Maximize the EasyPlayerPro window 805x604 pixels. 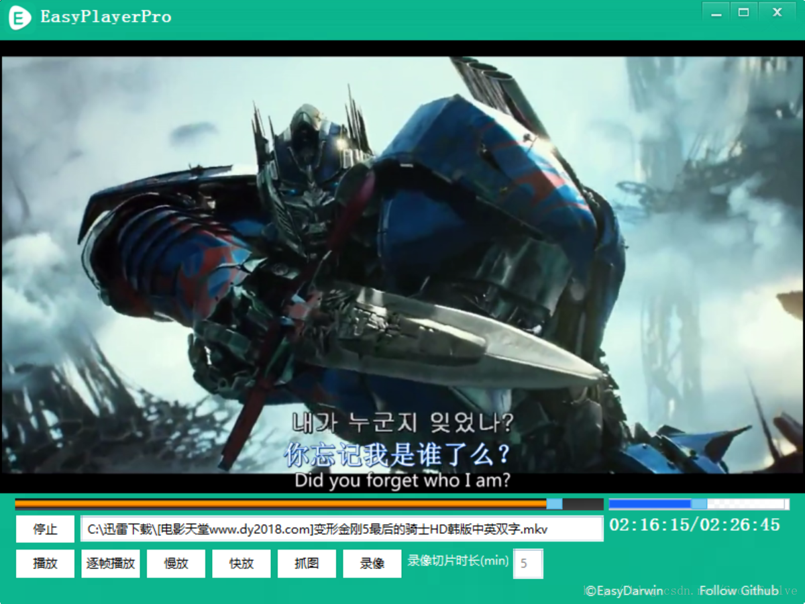743,12
